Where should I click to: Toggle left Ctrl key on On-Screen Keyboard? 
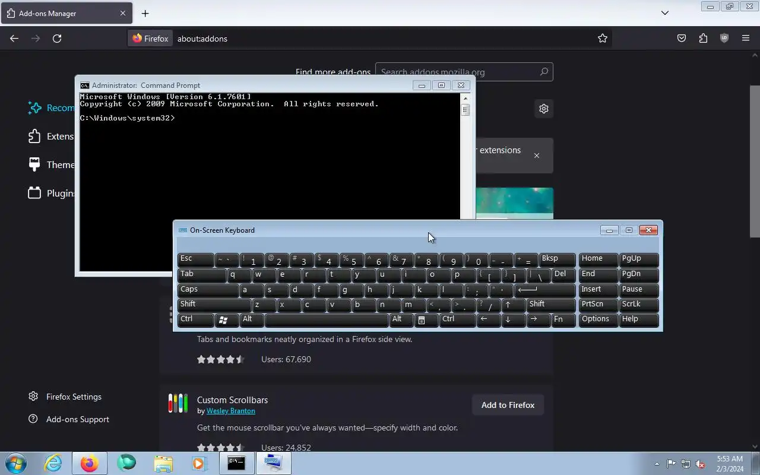tap(195, 320)
